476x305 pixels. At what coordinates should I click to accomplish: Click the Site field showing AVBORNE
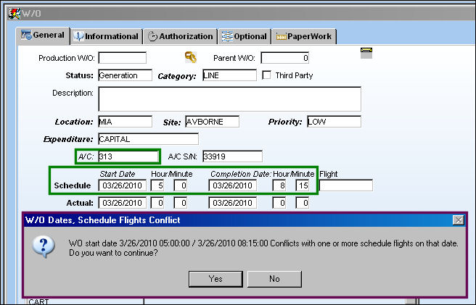point(212,122)
